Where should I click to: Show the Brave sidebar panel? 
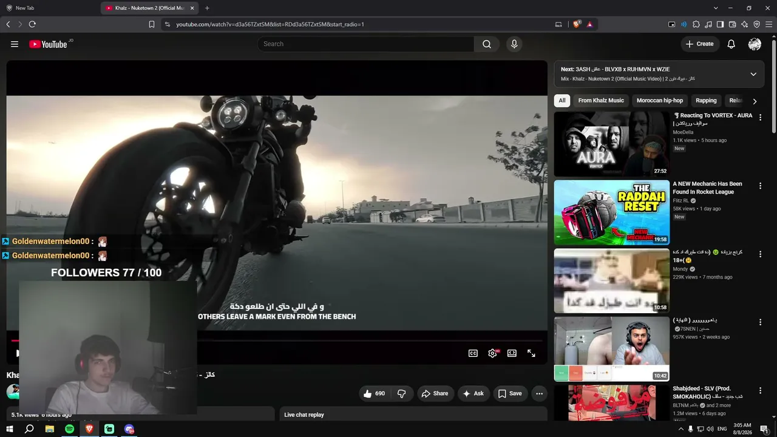click(721, 24)
